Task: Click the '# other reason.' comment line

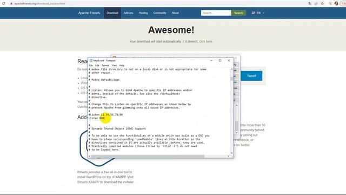Action: click(x=100, y=73)
